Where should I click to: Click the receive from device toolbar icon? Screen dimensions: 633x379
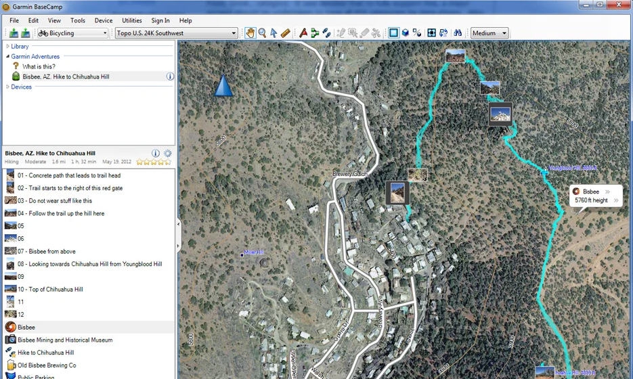pos(26,33)
